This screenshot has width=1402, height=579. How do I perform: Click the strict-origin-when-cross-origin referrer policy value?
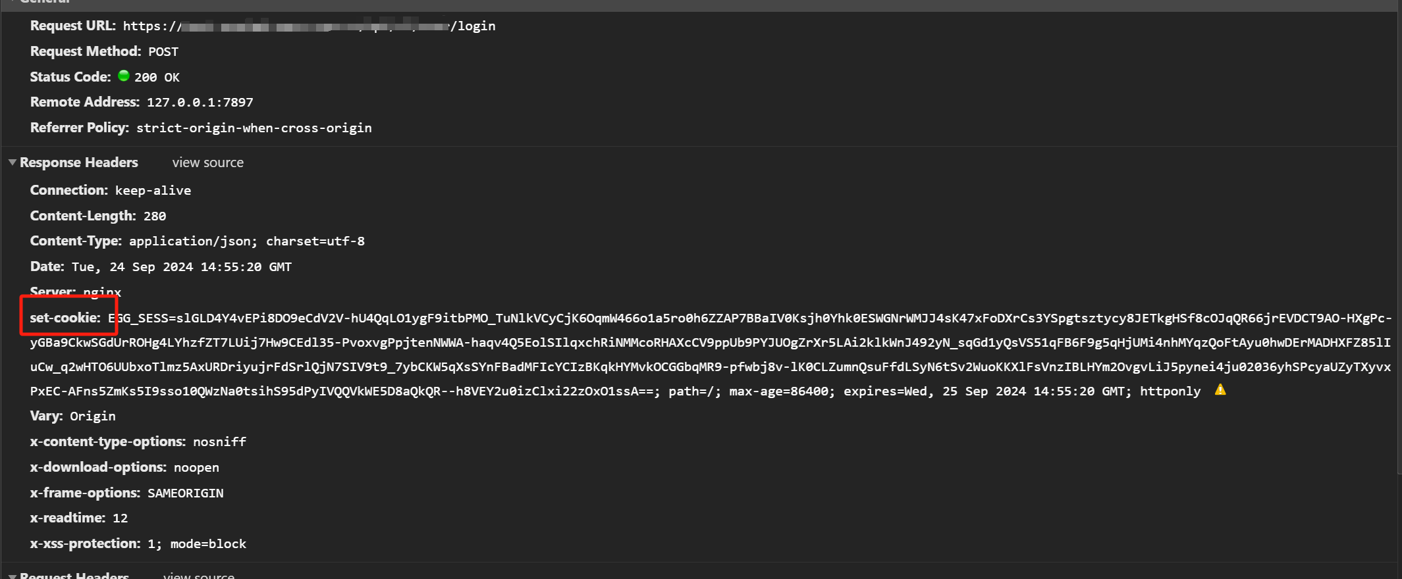point(254,128)
